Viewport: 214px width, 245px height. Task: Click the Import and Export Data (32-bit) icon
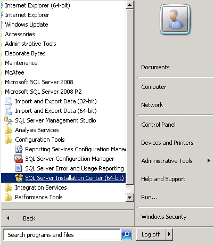point(9,101)
